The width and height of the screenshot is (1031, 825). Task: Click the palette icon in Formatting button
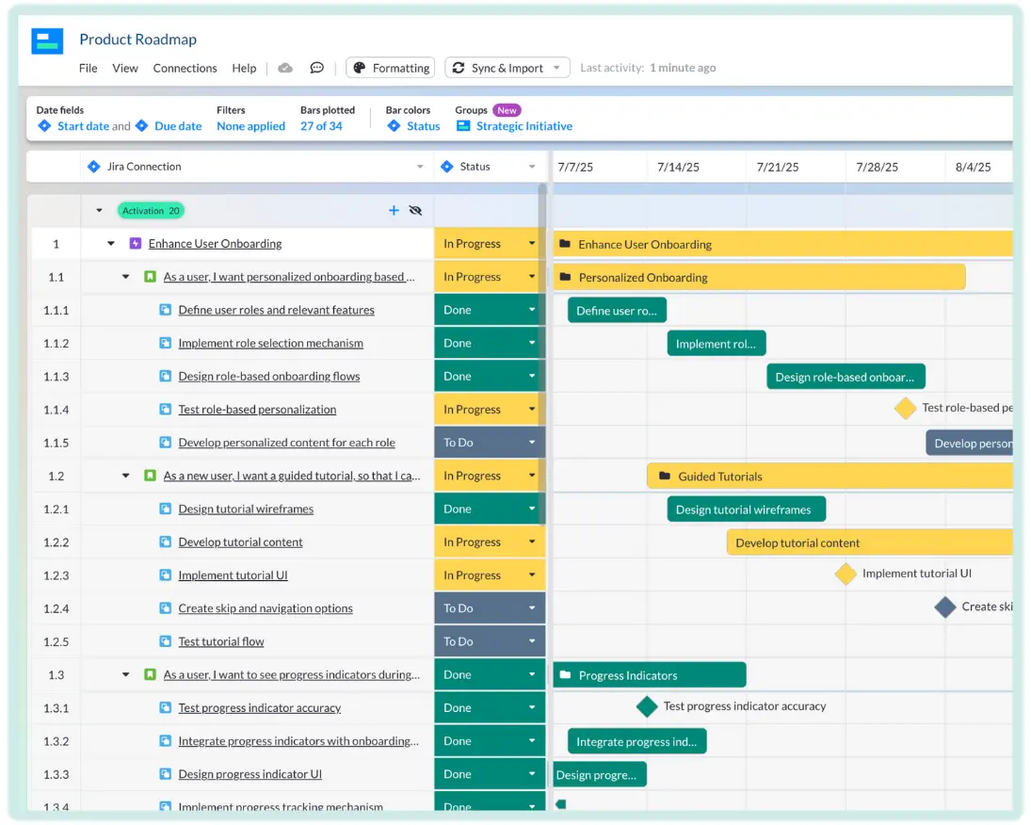tap(360, 68)
